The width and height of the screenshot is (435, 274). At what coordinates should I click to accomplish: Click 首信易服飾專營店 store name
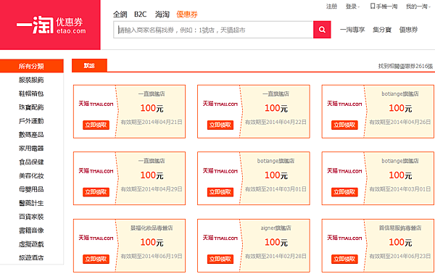coord(400,228)
